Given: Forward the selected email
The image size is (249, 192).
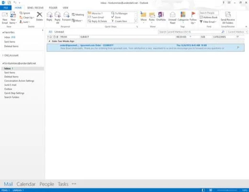Looking at the screenshot, I should 66,15.
